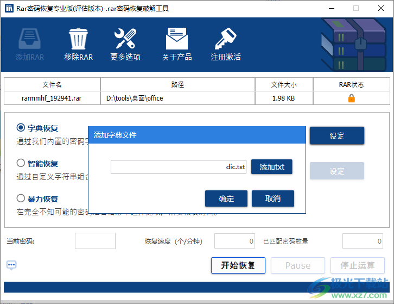Click the orange lock RAR status icon
The image size is (394, 304).
click(x=351, y=98)
